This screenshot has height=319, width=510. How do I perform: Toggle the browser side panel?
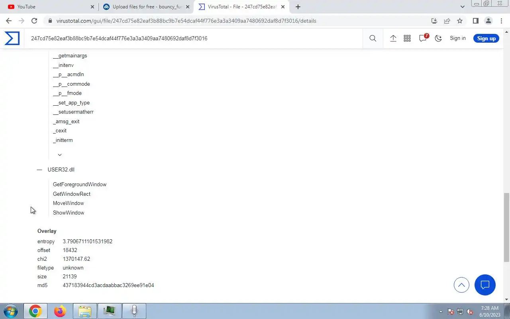475,21
